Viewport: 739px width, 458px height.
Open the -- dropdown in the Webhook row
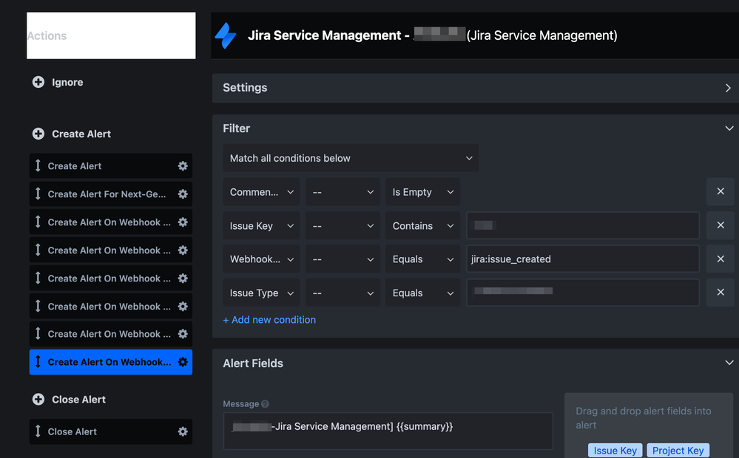[x=342, y=259]
